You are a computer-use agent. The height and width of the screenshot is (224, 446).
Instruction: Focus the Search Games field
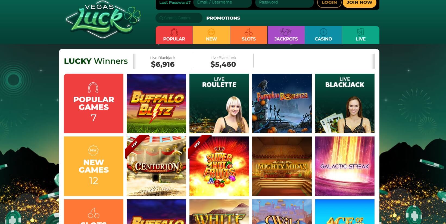click(179, 18)
